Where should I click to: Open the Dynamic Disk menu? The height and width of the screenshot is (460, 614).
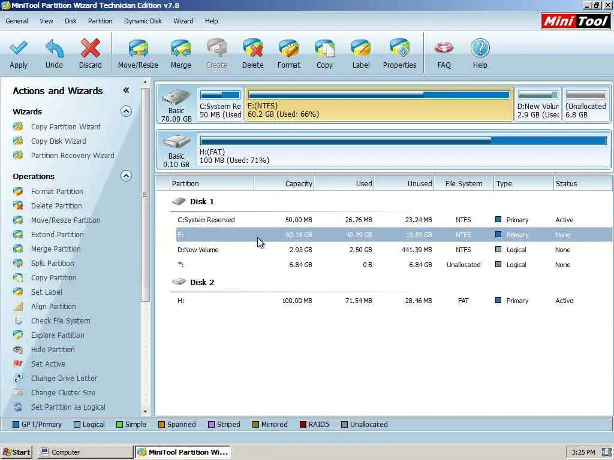[143, 21]
